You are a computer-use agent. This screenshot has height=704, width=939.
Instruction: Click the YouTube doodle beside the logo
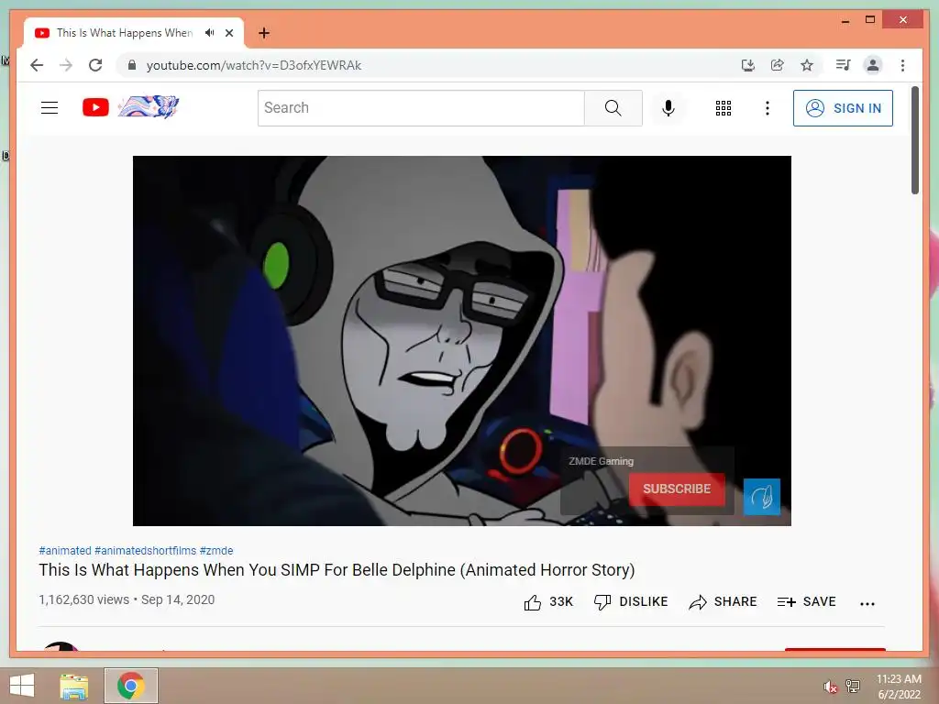[148, 106]
